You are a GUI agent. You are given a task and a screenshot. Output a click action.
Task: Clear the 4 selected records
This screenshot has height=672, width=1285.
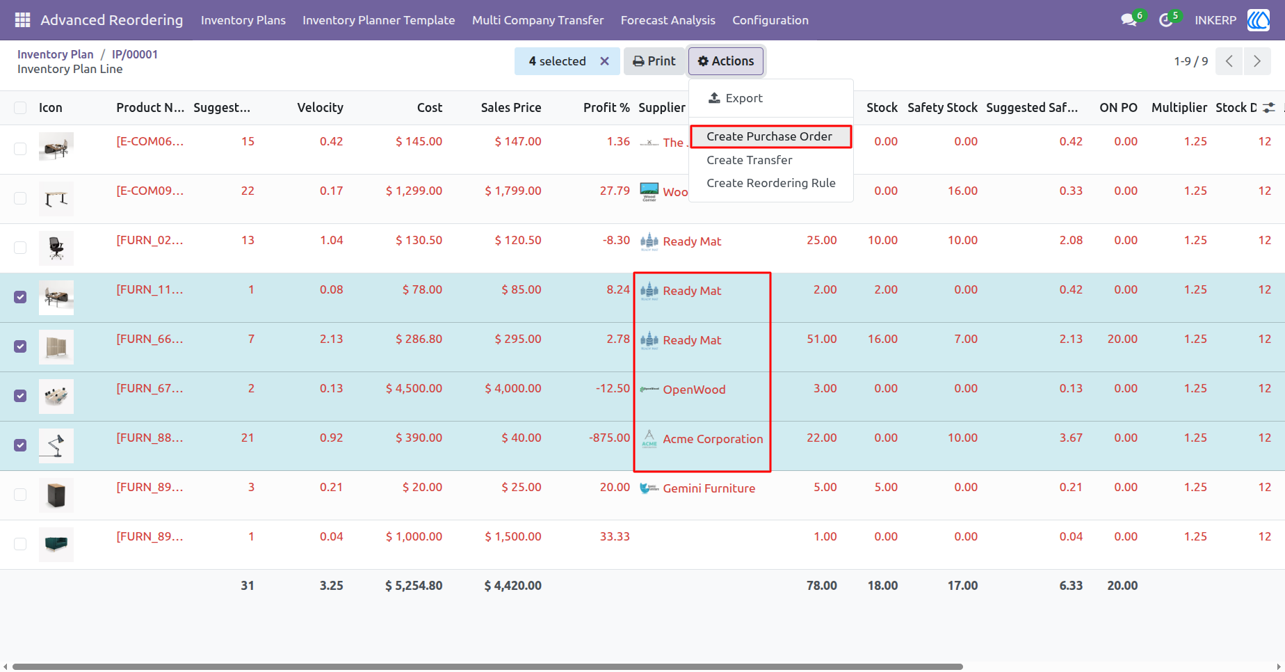tap(605, 61)
